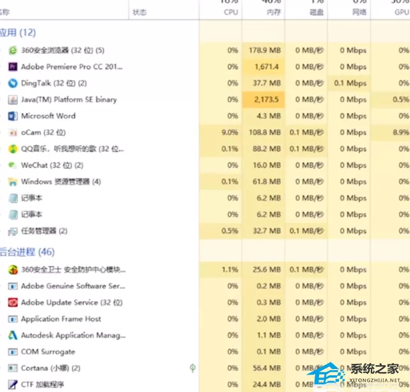
Task: Click the Java Platform SE binary icon
Action: pyautogui.click(x=13, y=100)
